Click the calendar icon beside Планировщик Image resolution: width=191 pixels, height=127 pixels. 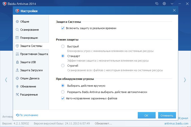(17, 38)
